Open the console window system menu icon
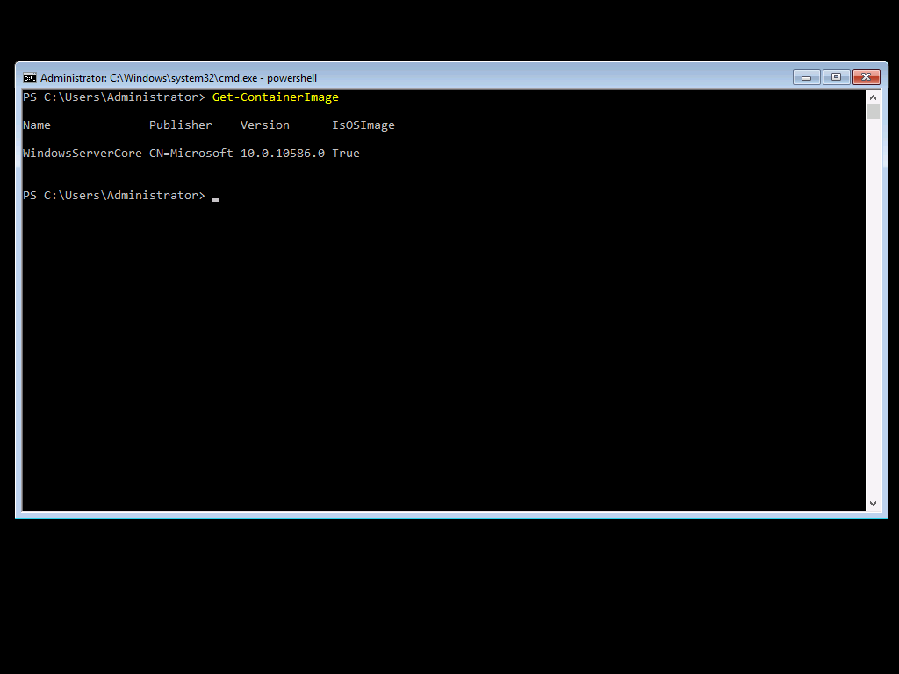Viewport: 899px width, 674px height. coord(29,77)
